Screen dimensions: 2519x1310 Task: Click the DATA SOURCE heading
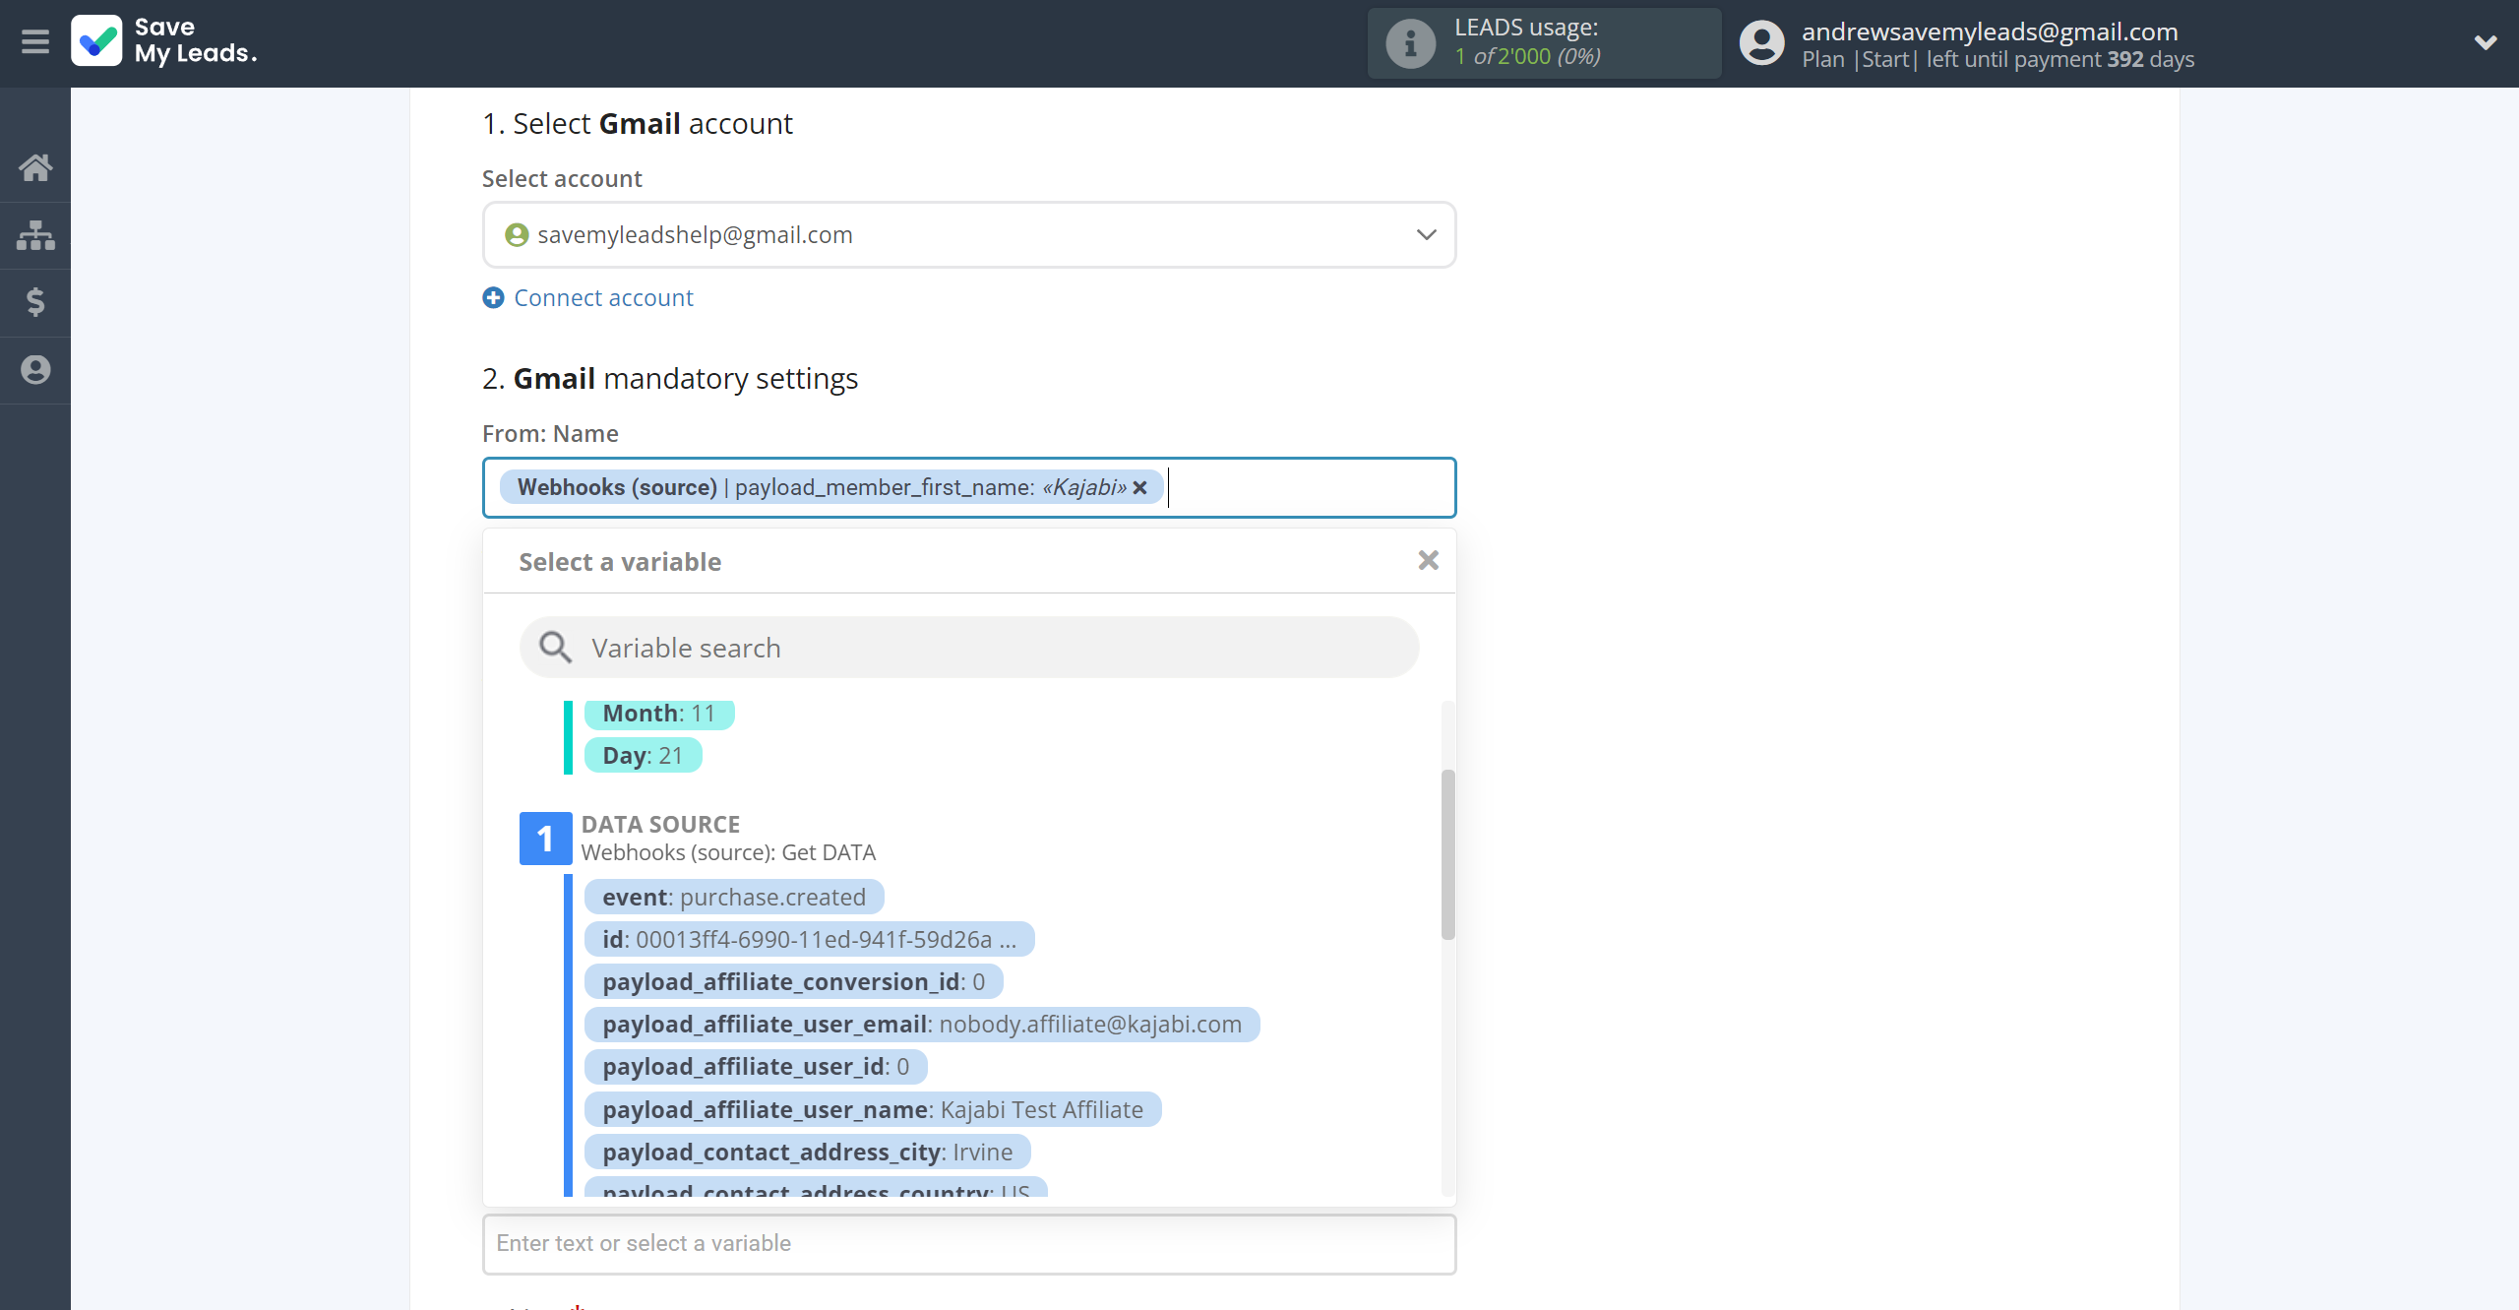[660, 825]
